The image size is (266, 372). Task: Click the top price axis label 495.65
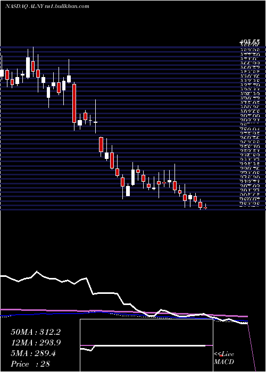[x=249, y=42]
